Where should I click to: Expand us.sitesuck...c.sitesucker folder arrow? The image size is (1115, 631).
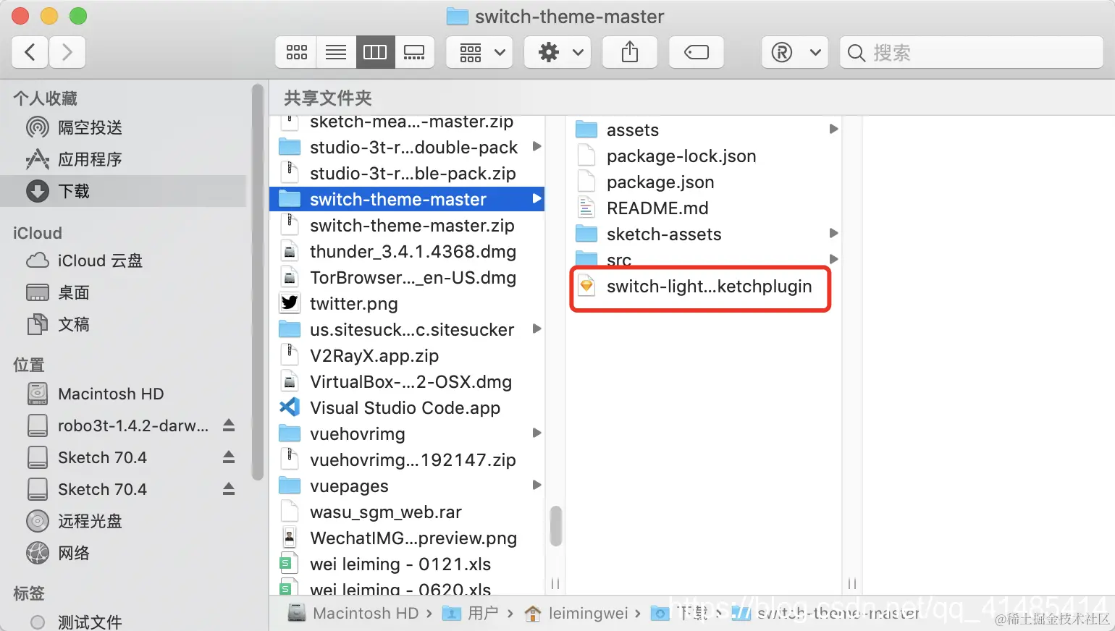(x=537, y=329)
